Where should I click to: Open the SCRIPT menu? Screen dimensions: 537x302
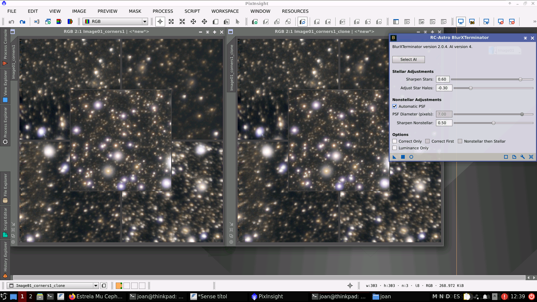[x=192, y=11]
